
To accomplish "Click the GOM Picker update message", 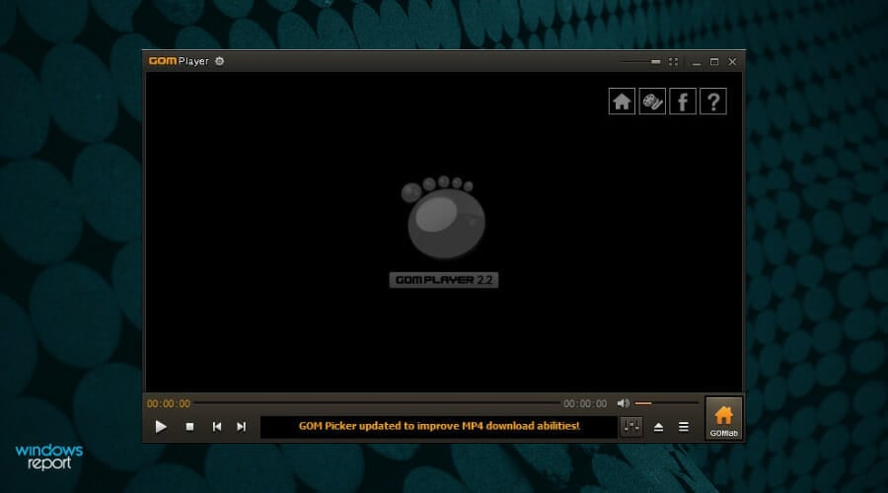I will point(439,426).
